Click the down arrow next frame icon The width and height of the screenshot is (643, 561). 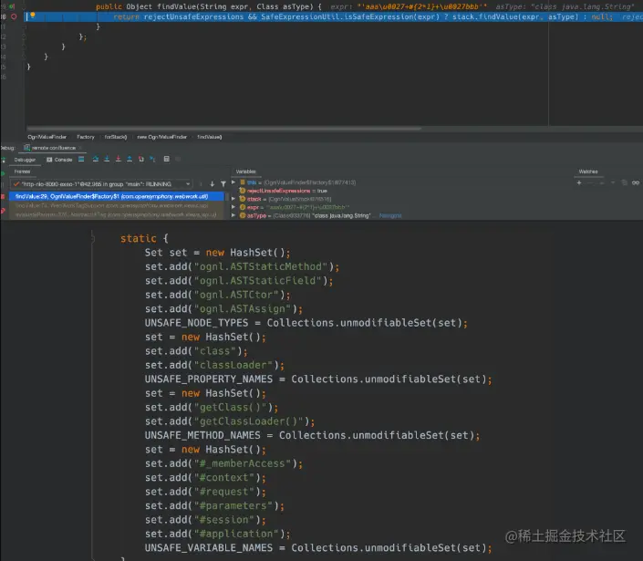(x=212, y=184)
